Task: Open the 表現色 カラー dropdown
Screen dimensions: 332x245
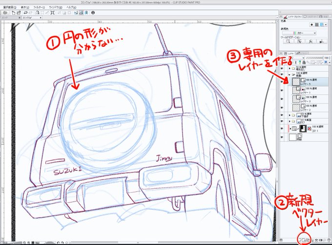Action: pyautogui.click(x=300, y=33)
